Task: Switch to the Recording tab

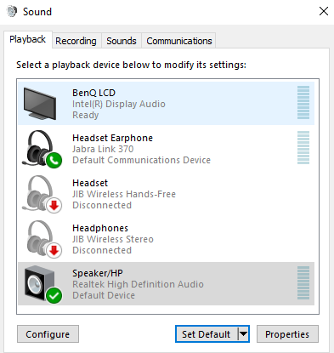Action: [x=76, y=41]
